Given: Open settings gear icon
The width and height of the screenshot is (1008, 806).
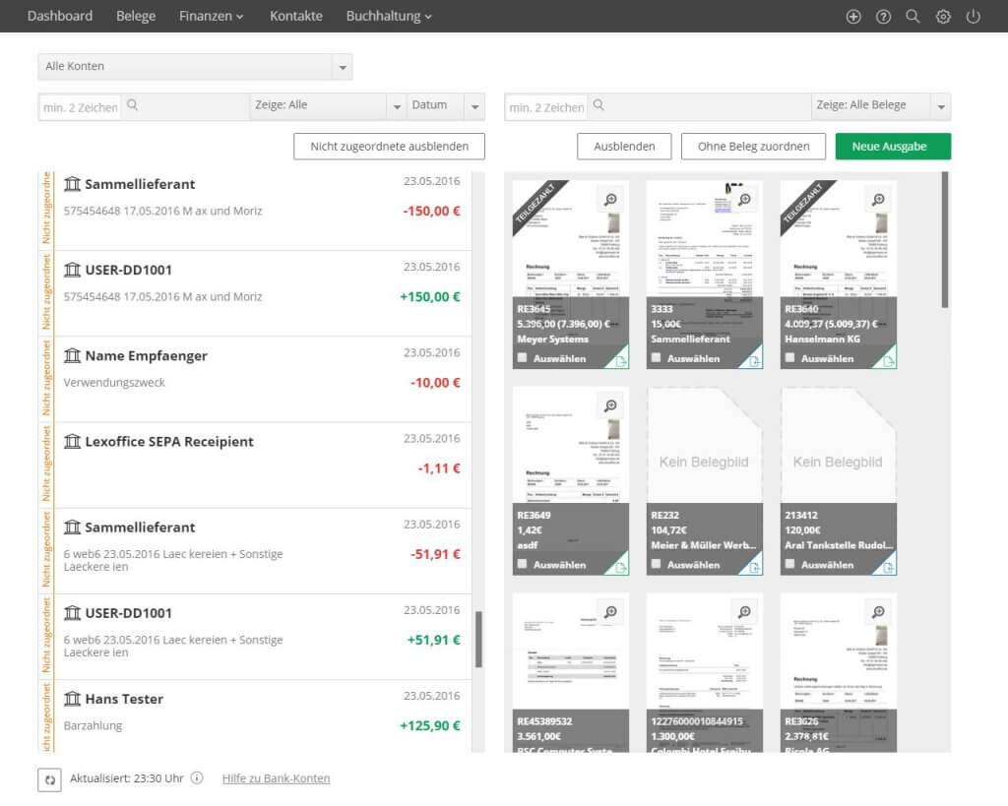Looking at the screenshot, I should [943, 17].
